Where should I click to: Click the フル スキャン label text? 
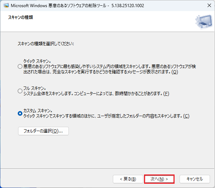pos(35,88)
